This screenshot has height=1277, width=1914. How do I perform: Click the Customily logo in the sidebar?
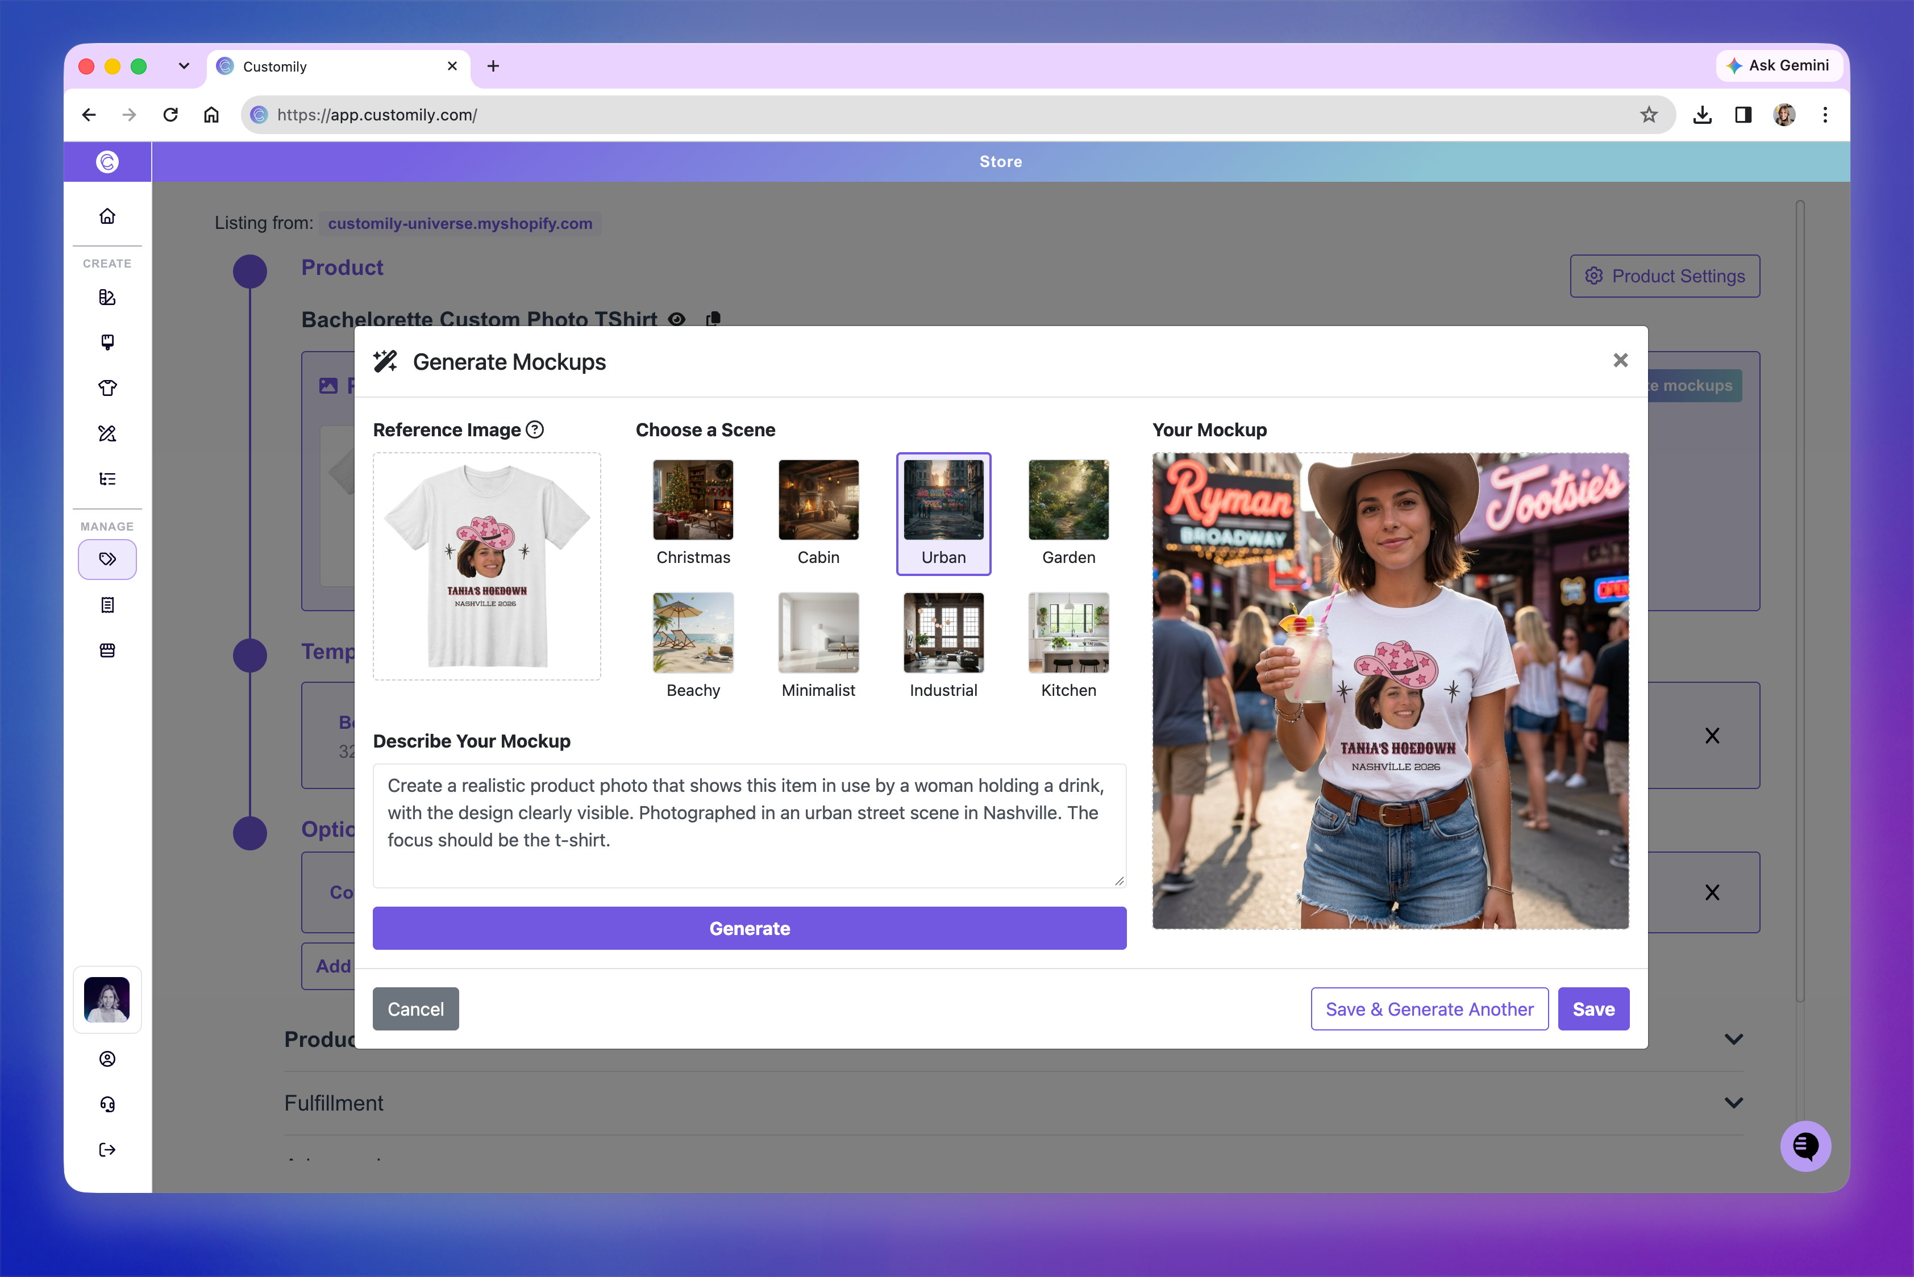tap(107, 162)
